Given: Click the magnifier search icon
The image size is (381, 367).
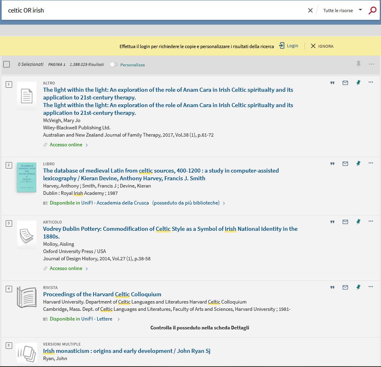Looking at the screenshot, I should (x=372, y=11).
